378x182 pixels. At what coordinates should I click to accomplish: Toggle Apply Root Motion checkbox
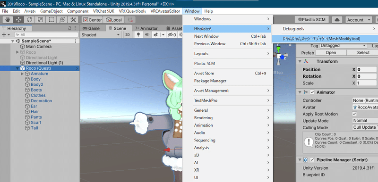click(354, 114)
